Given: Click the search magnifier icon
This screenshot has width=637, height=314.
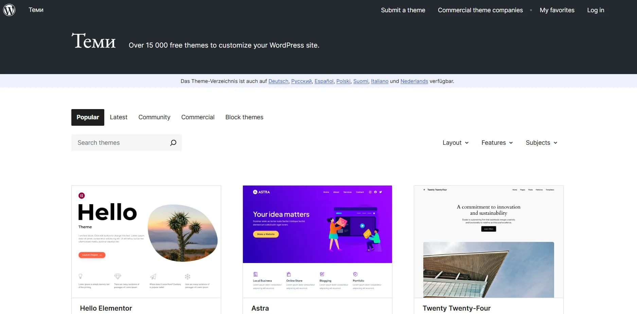Looking at the screenshot, I should pos(173,143).
